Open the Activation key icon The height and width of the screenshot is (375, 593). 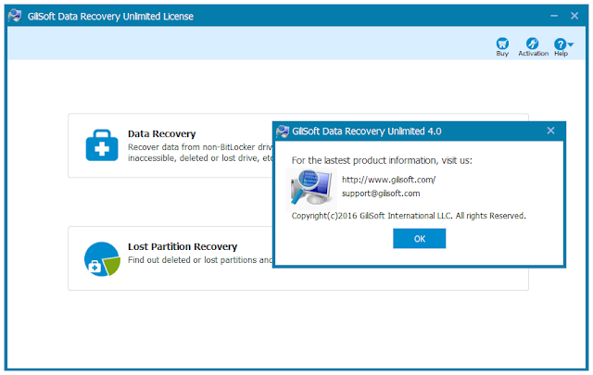click(532, 44)
